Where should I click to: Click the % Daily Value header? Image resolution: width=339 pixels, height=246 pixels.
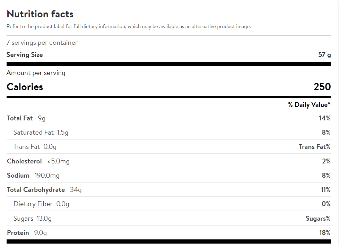[309, 105]
